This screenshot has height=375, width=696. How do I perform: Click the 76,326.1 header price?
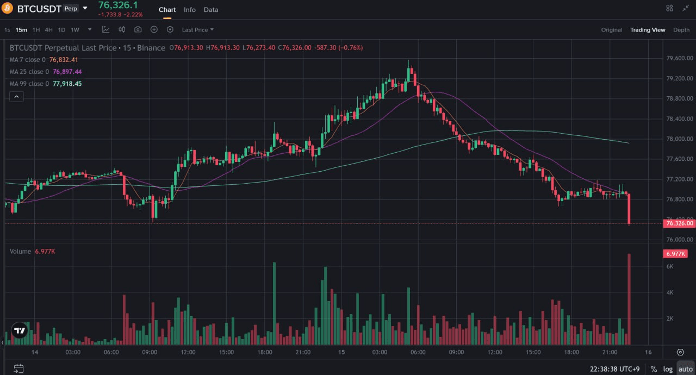click(x=118, y=5)
